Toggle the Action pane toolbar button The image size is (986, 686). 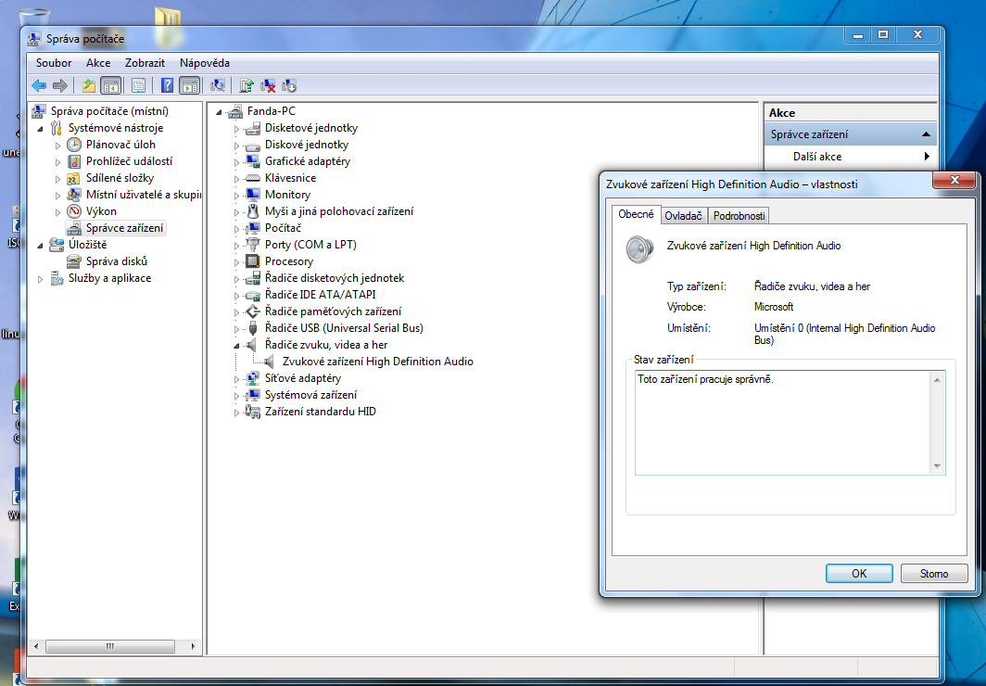point(189,86)
